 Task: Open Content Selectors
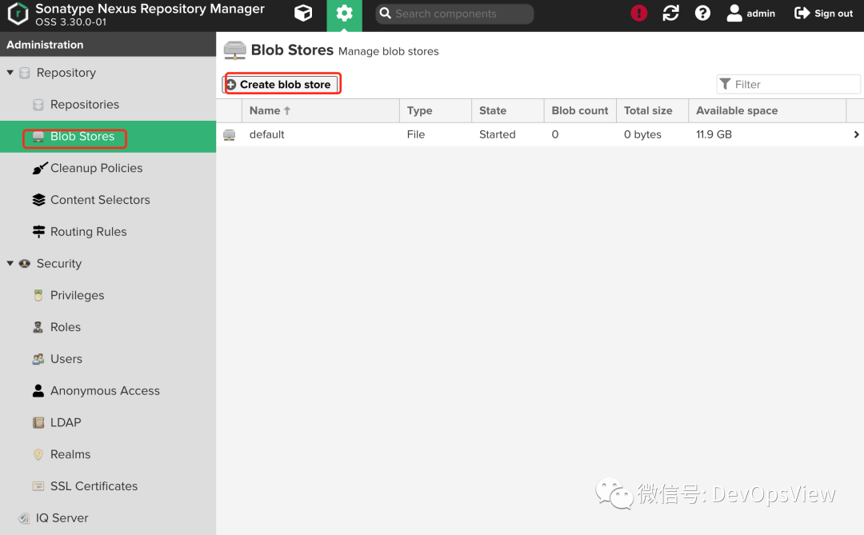[x=100, y=200]
